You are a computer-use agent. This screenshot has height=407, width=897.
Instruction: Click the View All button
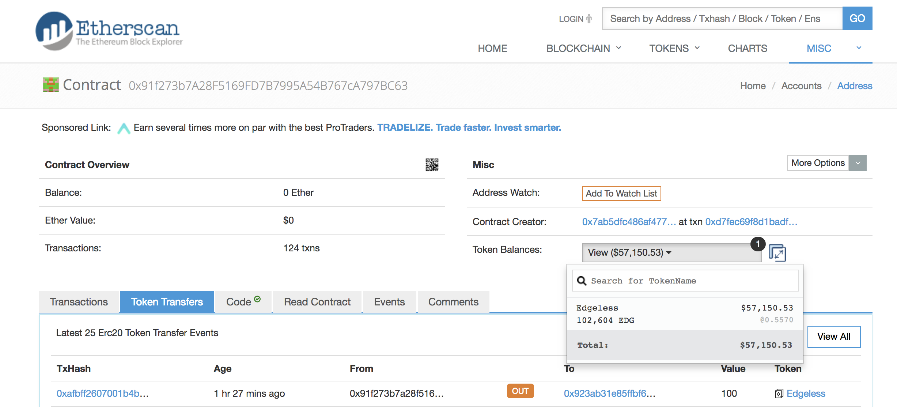click(x=834, y=336)
